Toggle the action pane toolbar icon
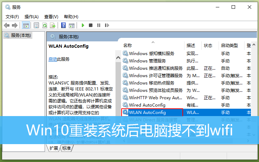 point(72,25)
